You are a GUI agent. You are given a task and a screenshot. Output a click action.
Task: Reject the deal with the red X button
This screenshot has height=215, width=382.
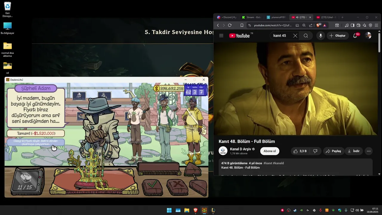pos(177,187)
